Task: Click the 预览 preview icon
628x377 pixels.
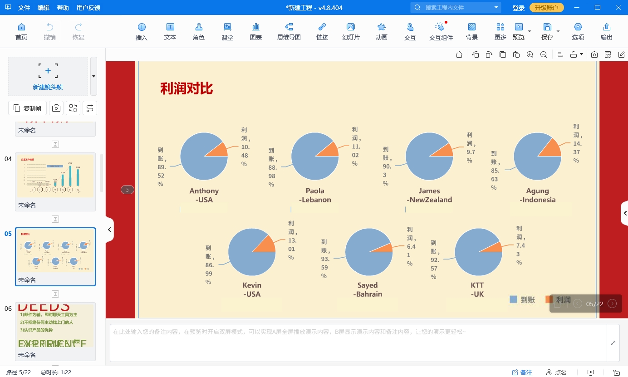Action: tap(519, 31)
